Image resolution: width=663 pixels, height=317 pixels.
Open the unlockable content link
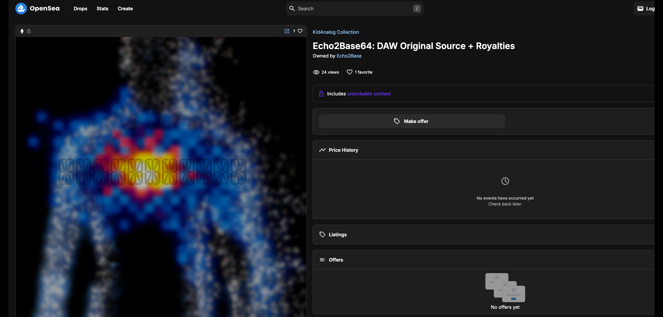pyautogui.click(x=369, y=94)
